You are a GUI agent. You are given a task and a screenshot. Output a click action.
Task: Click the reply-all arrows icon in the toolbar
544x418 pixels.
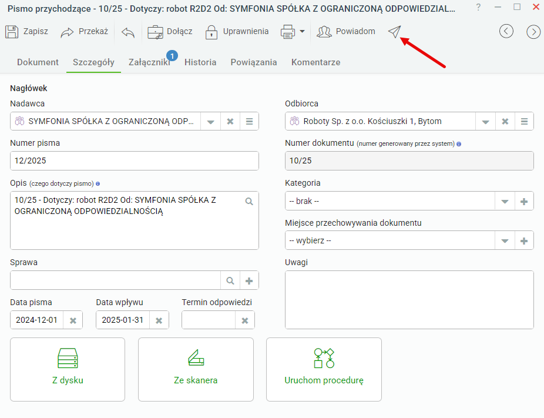(128, 32)
